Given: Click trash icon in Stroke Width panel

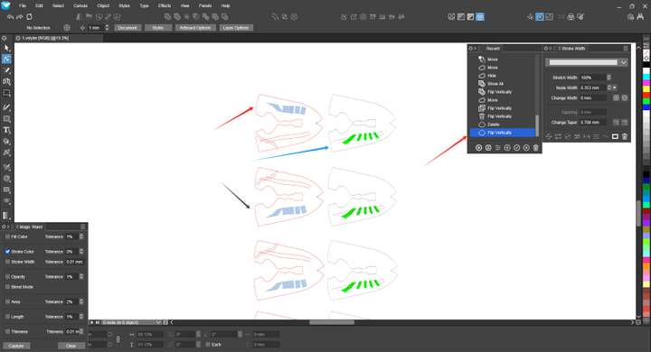Looking at the screenshot, I should [x=625, y=136].
